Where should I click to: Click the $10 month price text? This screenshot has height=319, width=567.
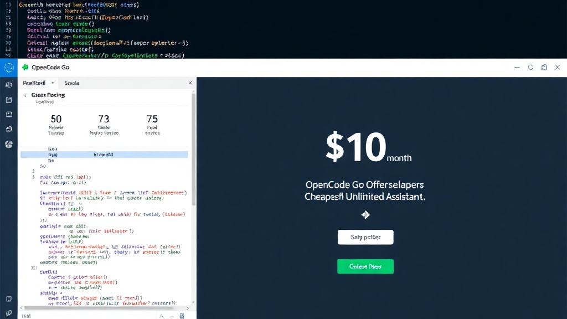pos(368,147)
